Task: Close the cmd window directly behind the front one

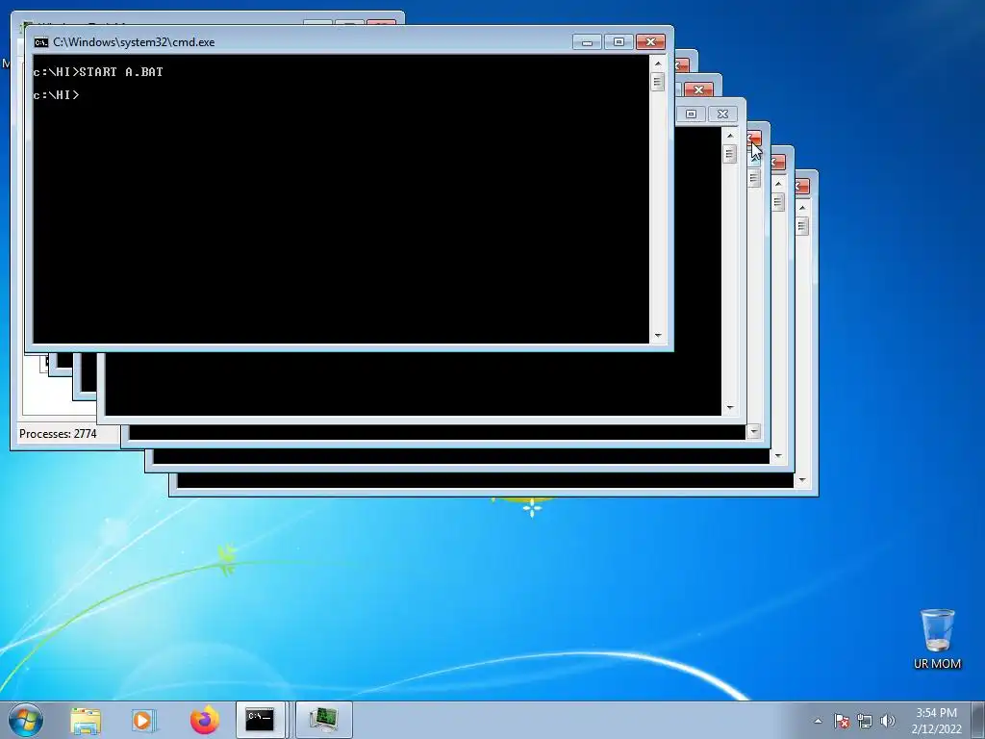Action: pos(682,65)
